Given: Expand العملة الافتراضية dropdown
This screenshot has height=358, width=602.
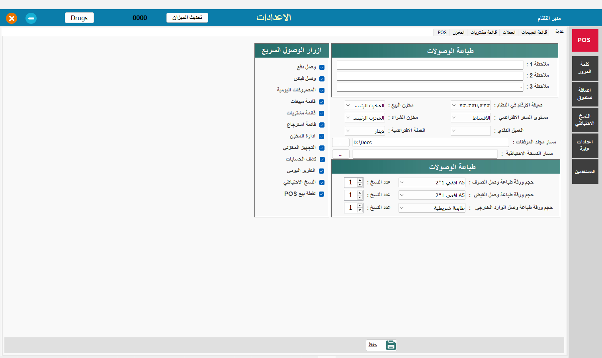Looking at the screenshot, I should [x=365, y=130].
